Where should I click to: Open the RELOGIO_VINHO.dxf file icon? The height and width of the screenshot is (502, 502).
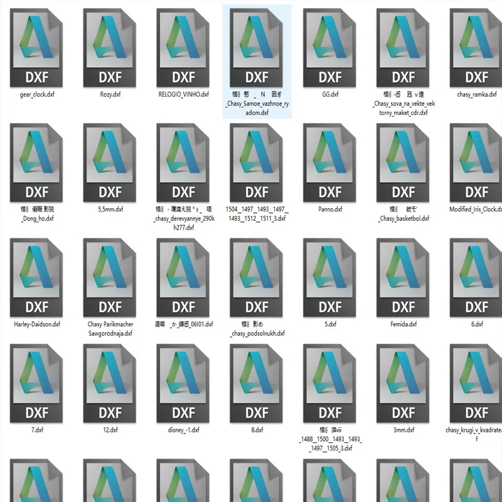pos(183,48)
